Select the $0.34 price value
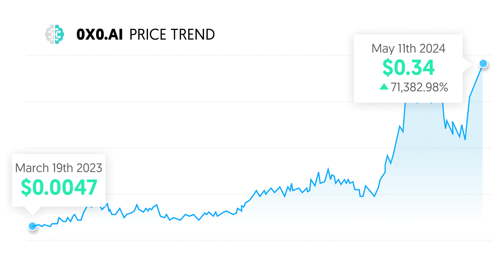500x255 pixels. (408, 68)
